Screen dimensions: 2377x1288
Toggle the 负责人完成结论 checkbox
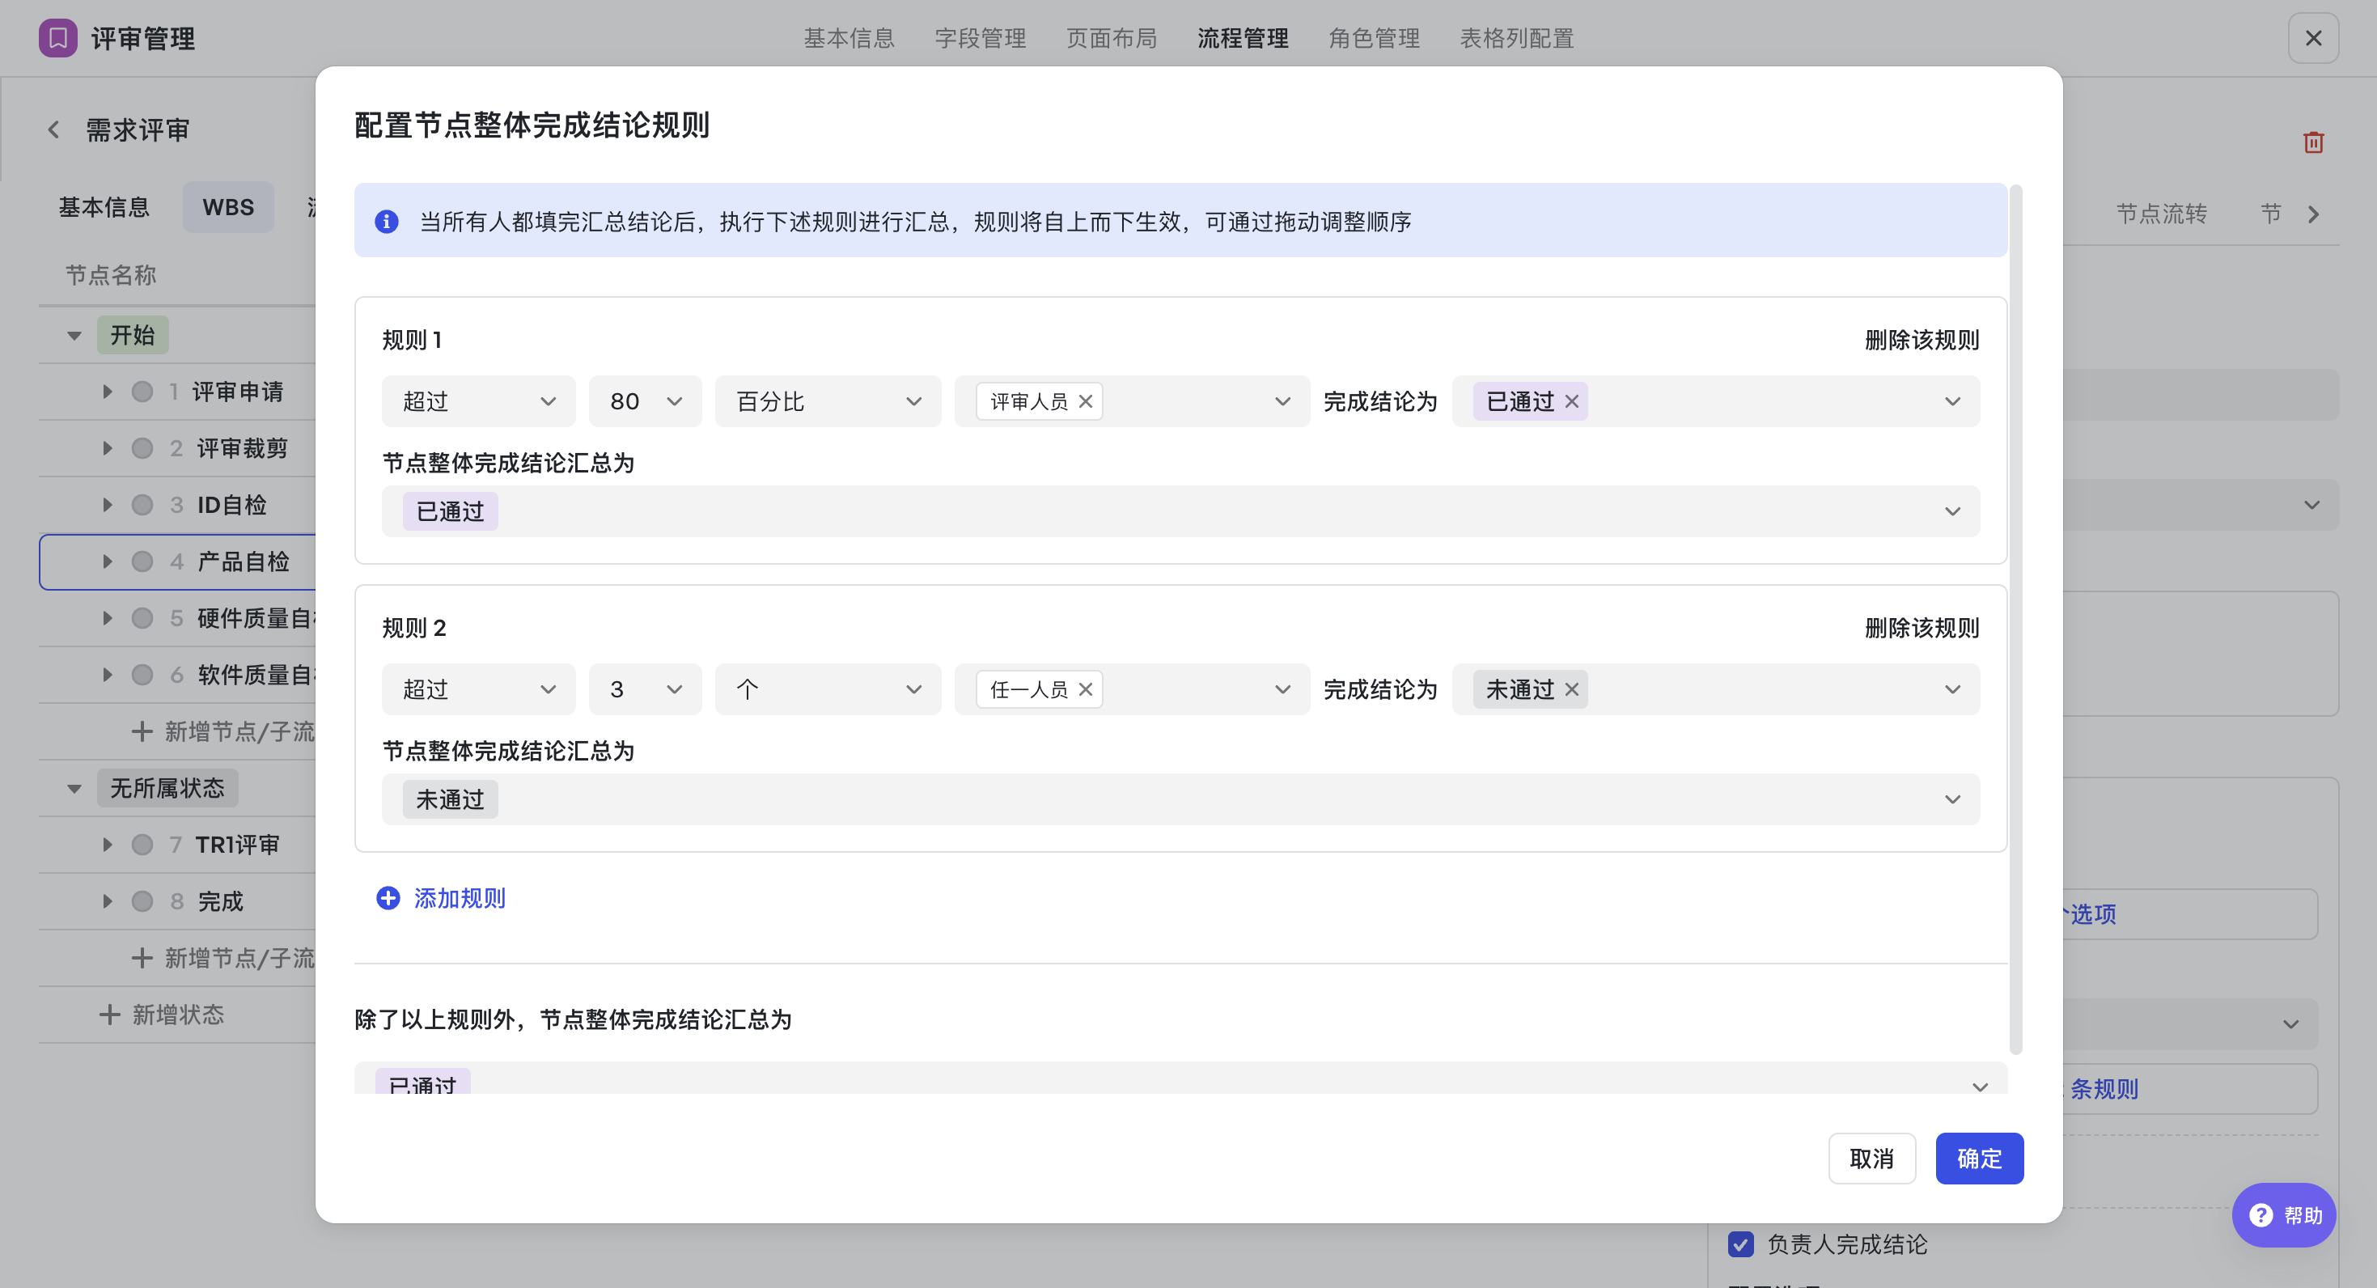point(1740,1244)
